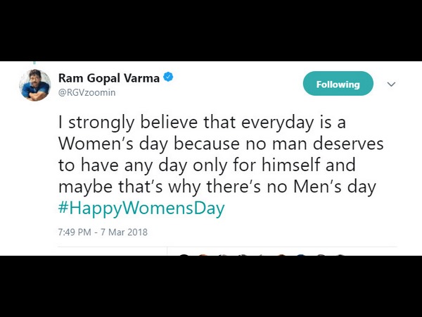Viewport: 422px width, 317px height.
Task: Open the #HappyWomensDay hashtag
Action: [141, 208]
